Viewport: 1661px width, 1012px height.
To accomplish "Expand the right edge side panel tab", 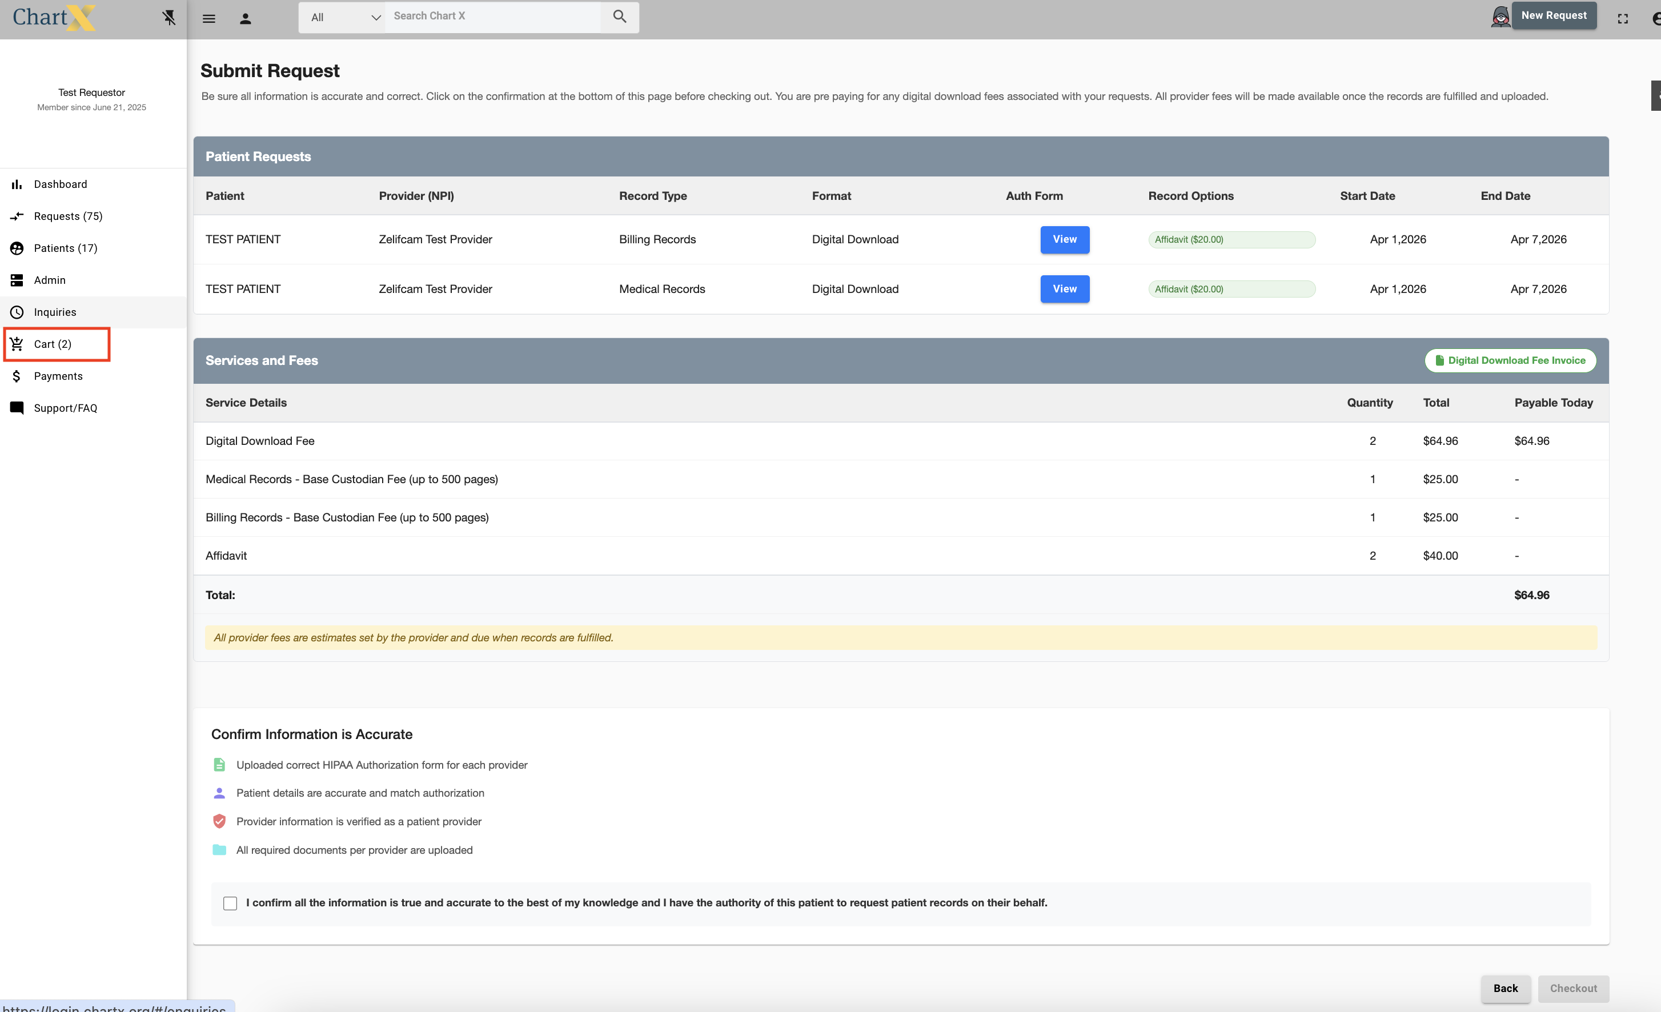I will pyautogui.click(x=1656, y=96).
